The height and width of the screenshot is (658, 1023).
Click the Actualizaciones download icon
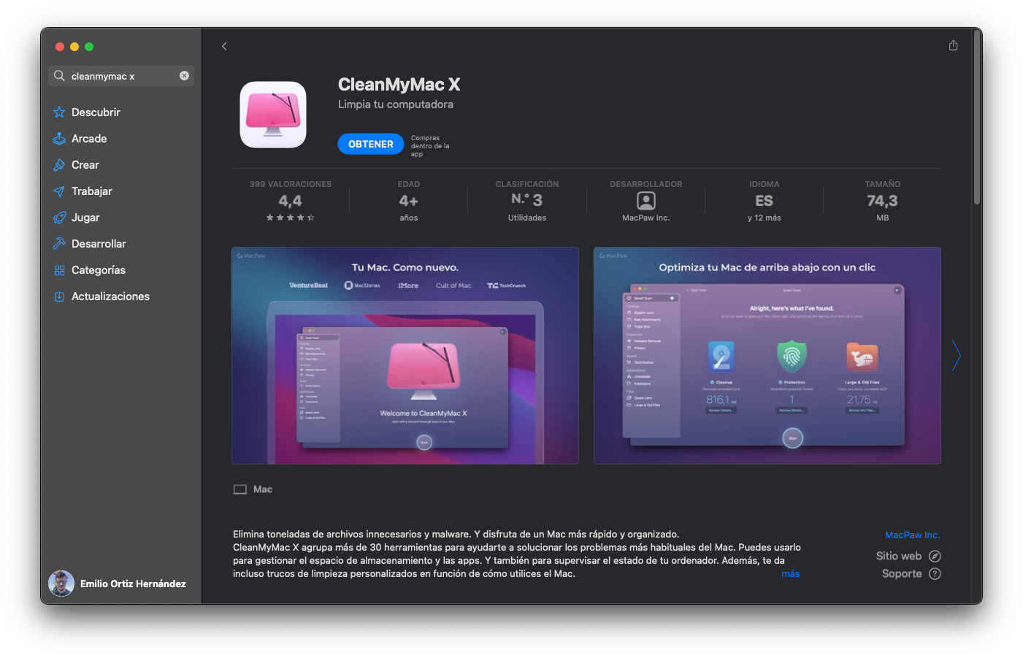pos(59,297)
